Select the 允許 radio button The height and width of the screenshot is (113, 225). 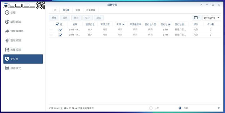click(x=151, y=108)
